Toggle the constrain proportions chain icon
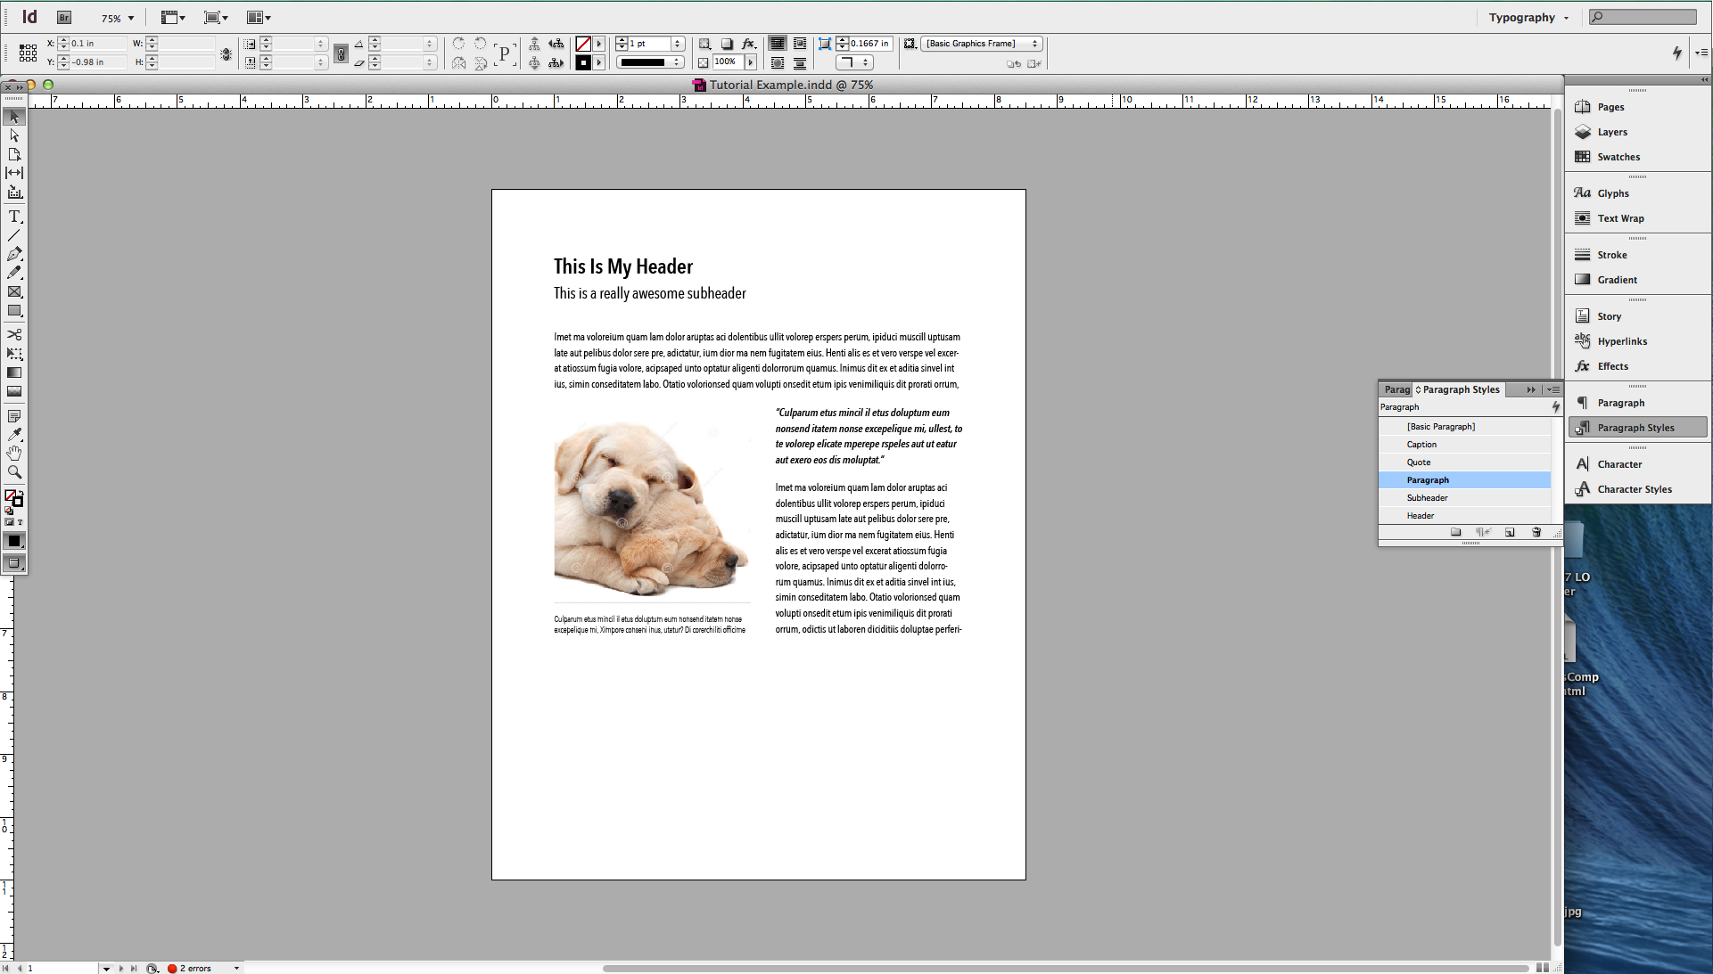 click(341, 53)
